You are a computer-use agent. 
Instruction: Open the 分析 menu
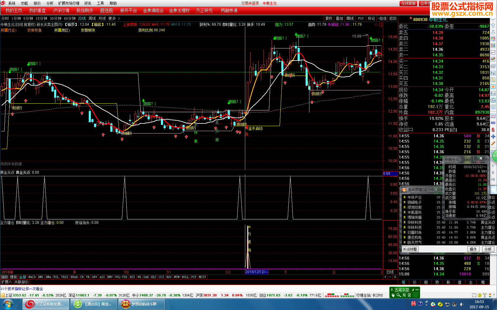(50, 3)
